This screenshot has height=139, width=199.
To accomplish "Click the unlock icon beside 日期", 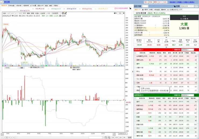I will point(175,6).
